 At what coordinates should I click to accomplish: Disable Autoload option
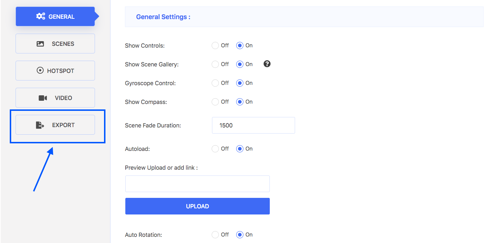tap(215, 149)
